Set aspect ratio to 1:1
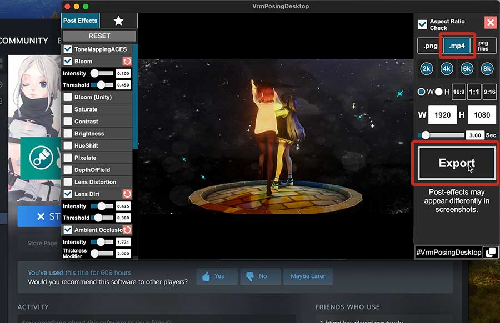Viewport: 500px width, 323px height. click(x=474, y=92)
